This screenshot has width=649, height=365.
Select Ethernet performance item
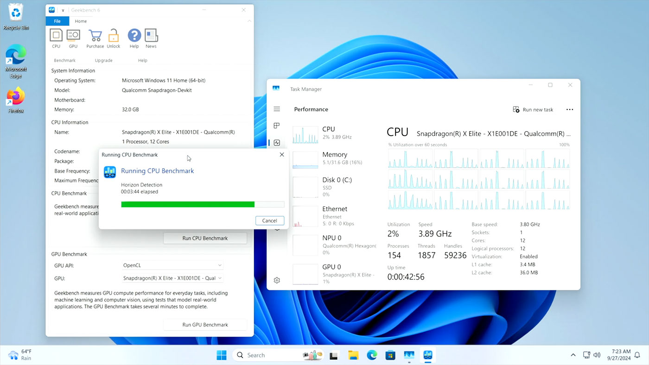click(x=336, y=216)
